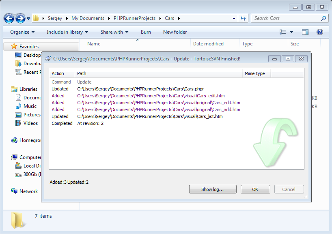Expand the arrow after Cars breadcrumb
Viewport: 332px width, 234px height.
point(179,18)
